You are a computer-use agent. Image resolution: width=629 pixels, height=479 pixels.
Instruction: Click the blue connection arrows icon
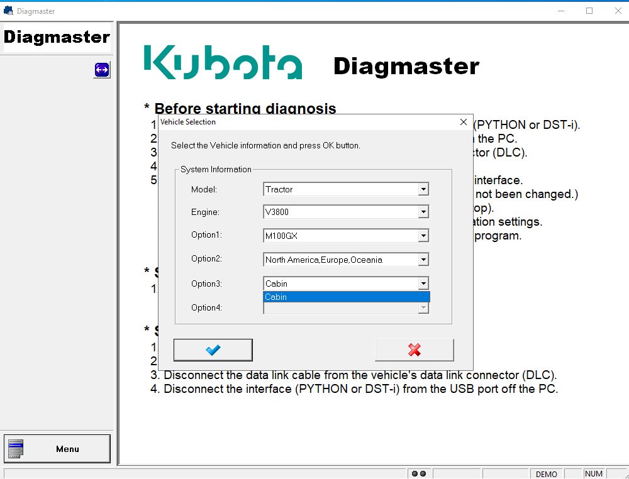(102, 70)
